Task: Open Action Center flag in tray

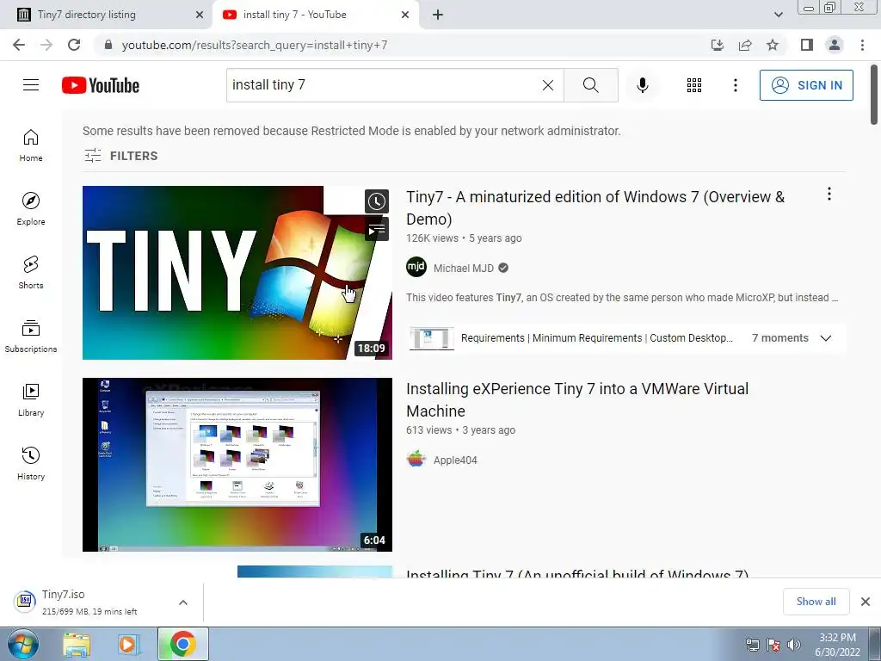Action: pos(773,645)
